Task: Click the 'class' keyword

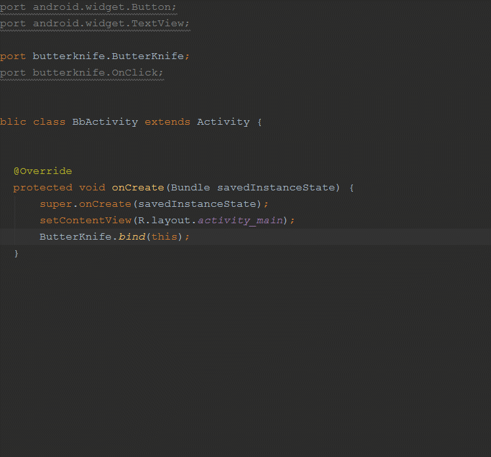Action: tap(49, 121)
